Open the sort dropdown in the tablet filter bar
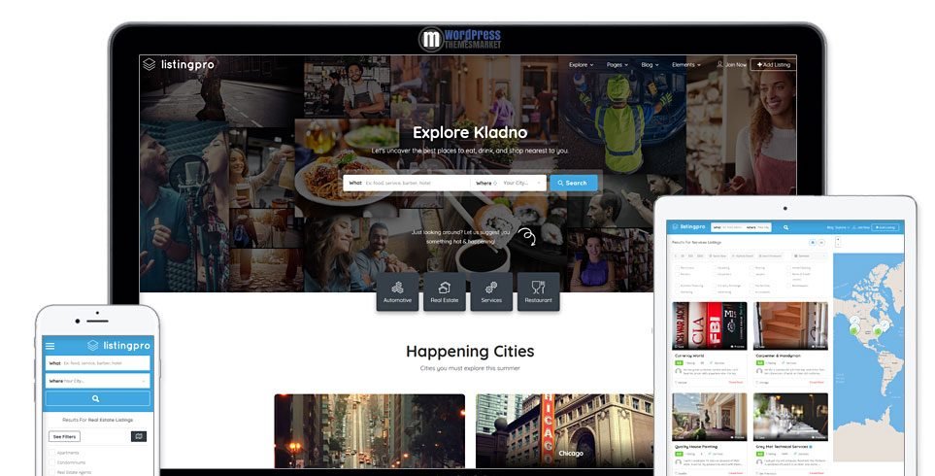The width and height of the screenshot is (935, 476). pyautogui.click(x=808, y=255)
